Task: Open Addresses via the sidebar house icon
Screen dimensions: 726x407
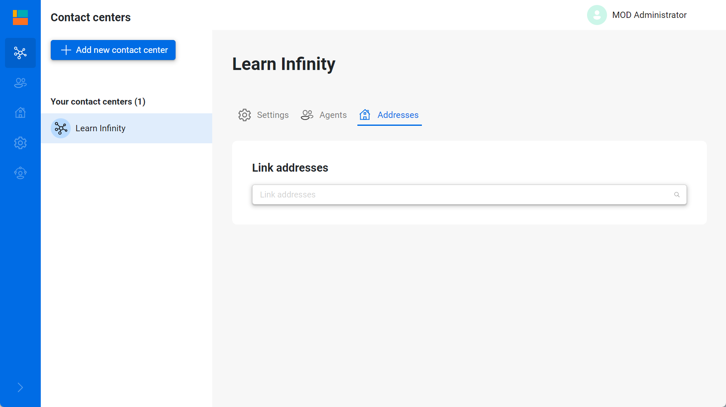Action: pyautogui.click(x=20, y=113)
